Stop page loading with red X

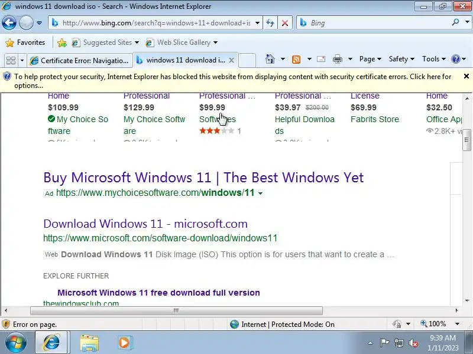pos(285,23)
